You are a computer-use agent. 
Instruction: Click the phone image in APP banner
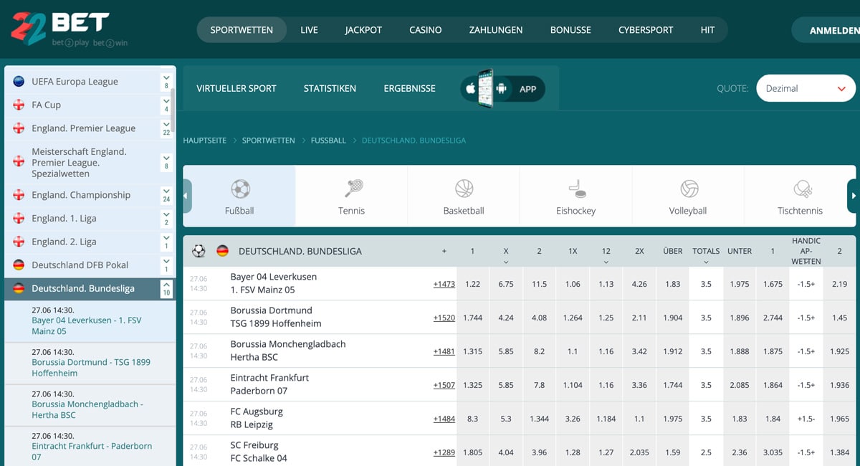click(486, 88)
